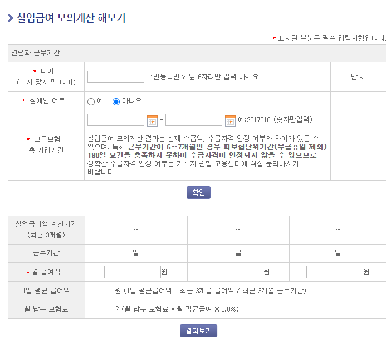
Task: Click the 확인 button
Action: click(198, 192)
